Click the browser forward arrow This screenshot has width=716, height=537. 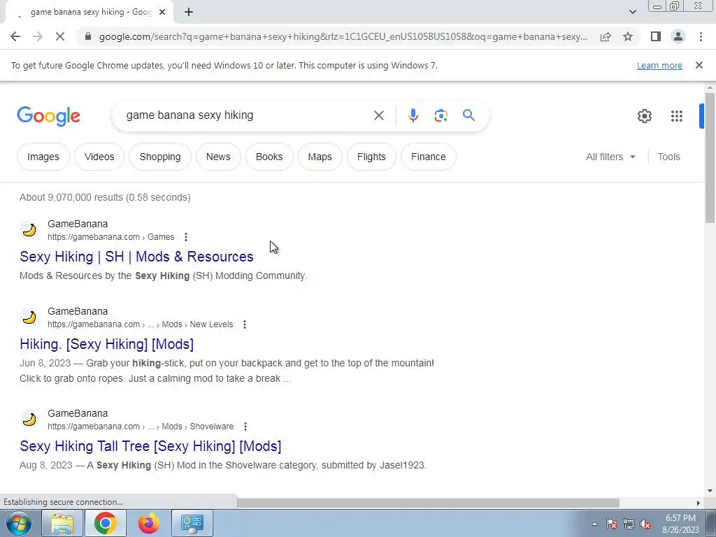(x=38, y=36)
